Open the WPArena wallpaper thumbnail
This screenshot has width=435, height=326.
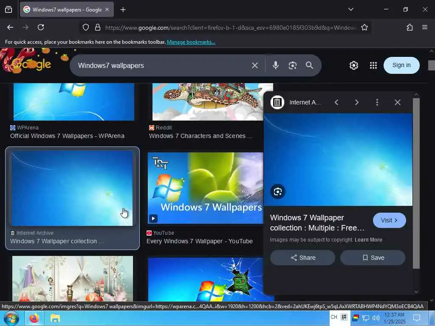(74, 102)
